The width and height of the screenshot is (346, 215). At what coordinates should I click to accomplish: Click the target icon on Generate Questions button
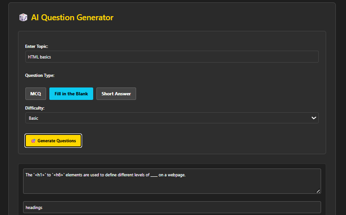coord(33,141)
